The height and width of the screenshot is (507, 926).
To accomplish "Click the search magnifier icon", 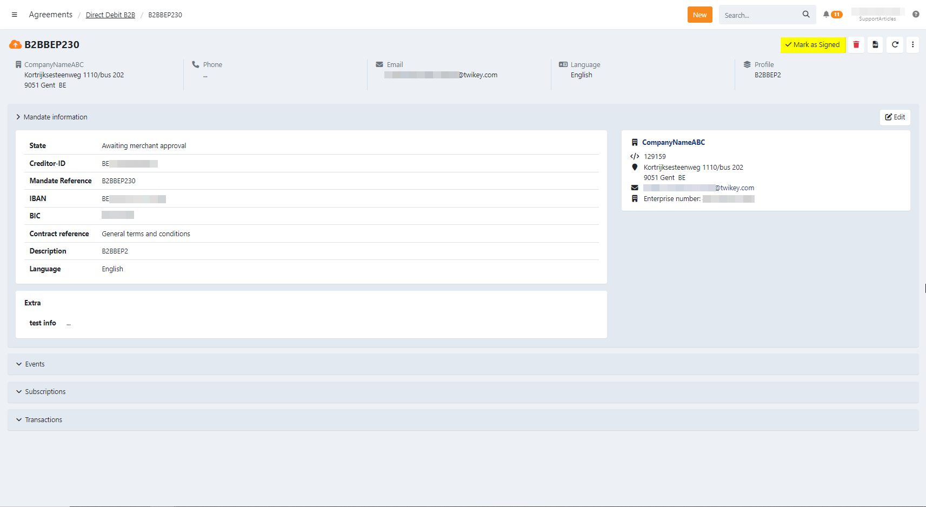I will (806, 15).
